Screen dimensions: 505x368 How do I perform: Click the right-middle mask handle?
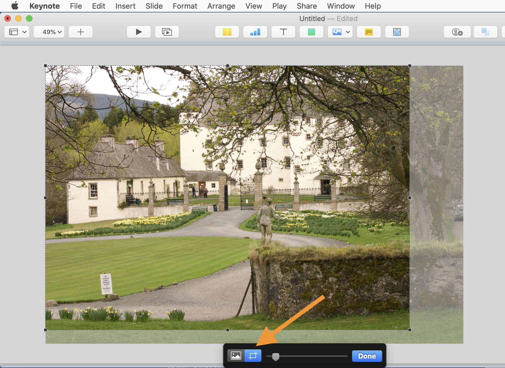click(410, 198)
